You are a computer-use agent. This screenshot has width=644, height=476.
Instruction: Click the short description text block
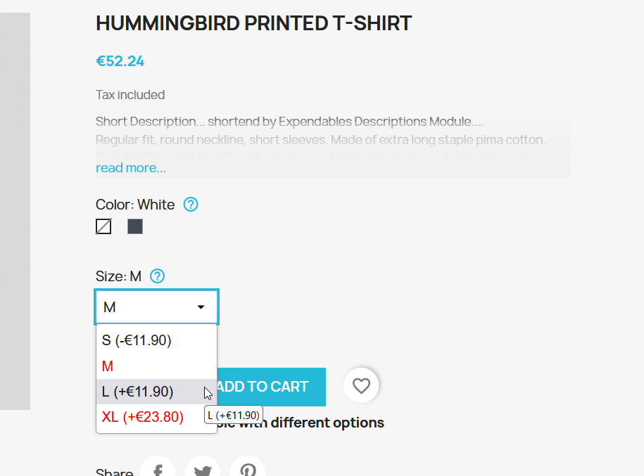coord(320,139)
